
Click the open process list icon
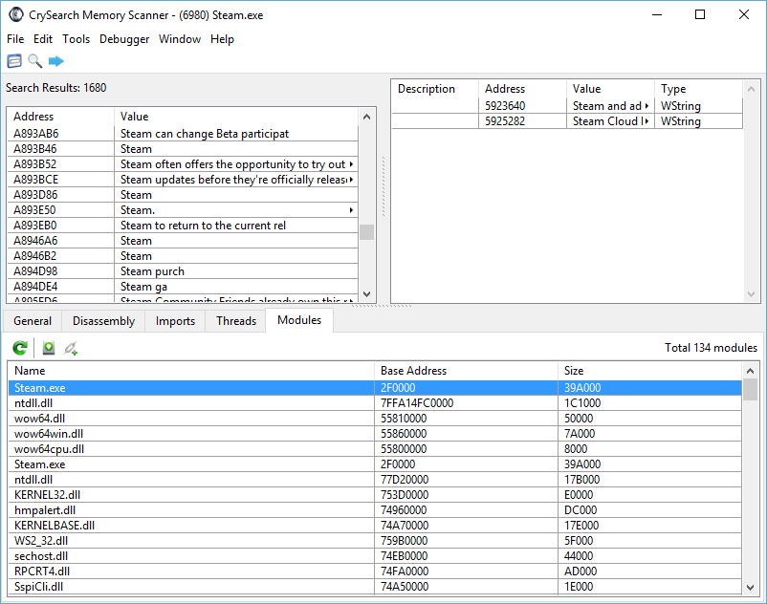tap(14, 61)
